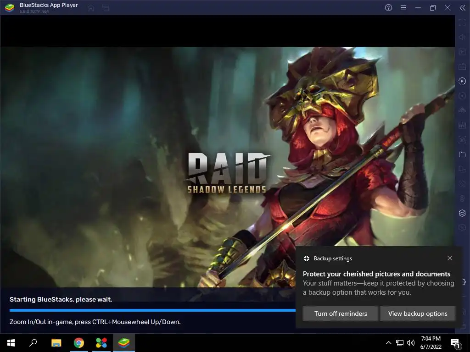Open the recent apps icon in title bar
Screen dimensions: 470x352
point(106,8)
